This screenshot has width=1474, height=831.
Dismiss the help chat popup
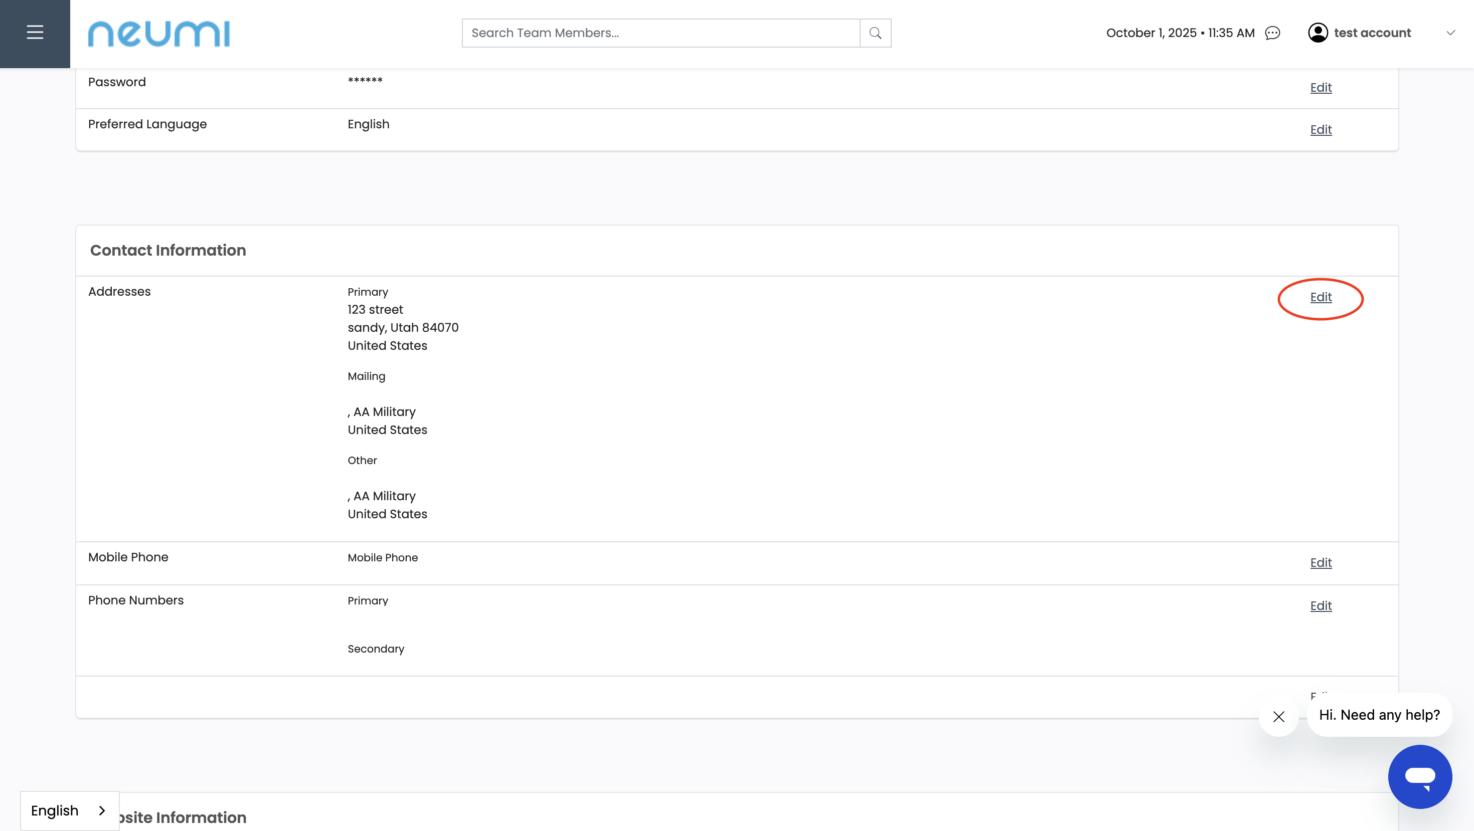(x=1278, y=716)
